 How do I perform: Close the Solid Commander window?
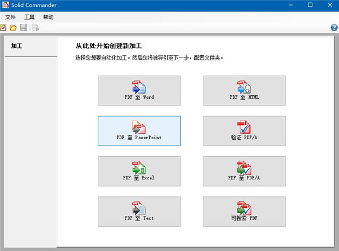click(x=330, y=5)
